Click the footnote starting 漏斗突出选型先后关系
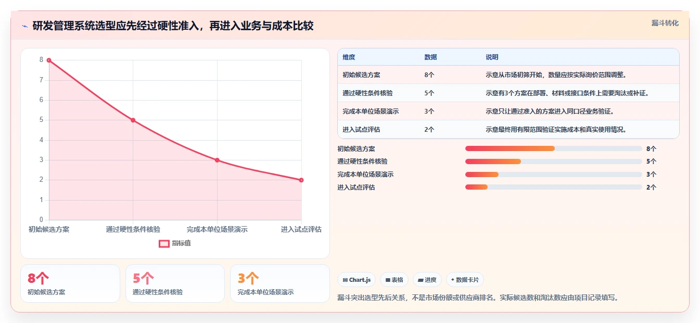The image size is (700, 323). tap(478, 298)
